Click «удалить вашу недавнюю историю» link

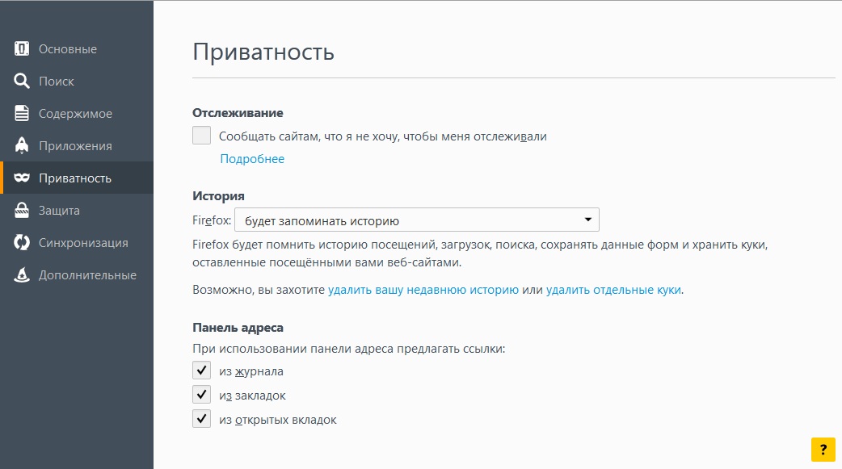tap(423, 290)
